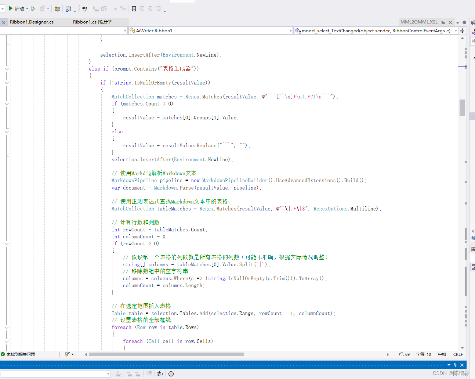The width and height of the screenshot is (475, 379).
Task: Open bookmark toolbar overflow options
Action: click(x=165, y=10)
